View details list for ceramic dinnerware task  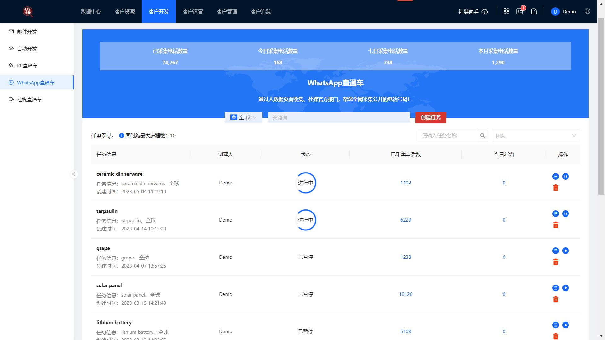[556, 177]
